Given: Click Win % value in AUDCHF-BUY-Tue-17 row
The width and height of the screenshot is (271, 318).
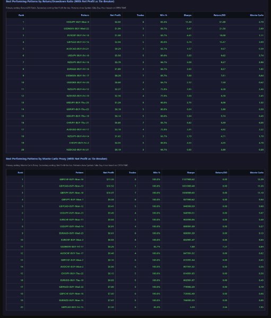Looking at the screenshot, I should click(x=156, y=253).
